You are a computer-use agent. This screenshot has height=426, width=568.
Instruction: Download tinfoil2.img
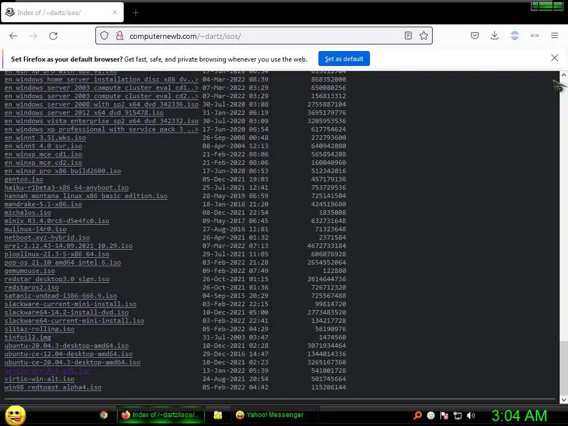pyautogui.click(x=28, y=338)
